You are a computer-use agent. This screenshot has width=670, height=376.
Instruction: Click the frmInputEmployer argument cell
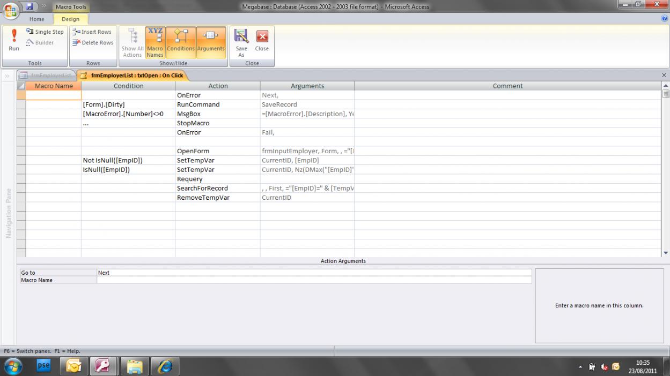click(307, 151)
